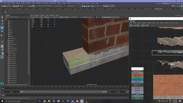Select by component type mode icon
This screenshot has height=103, width=183.
pyautogui.click(x=33, y=6)
